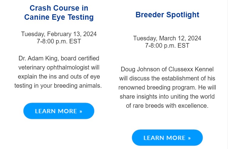This screenshot has width=228, height=149.
Task: Click 'testing in your breeding animals' text
Action: tap(58, 86)
